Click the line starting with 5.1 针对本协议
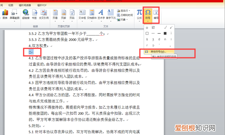225x135 pixels. point(84,132)
